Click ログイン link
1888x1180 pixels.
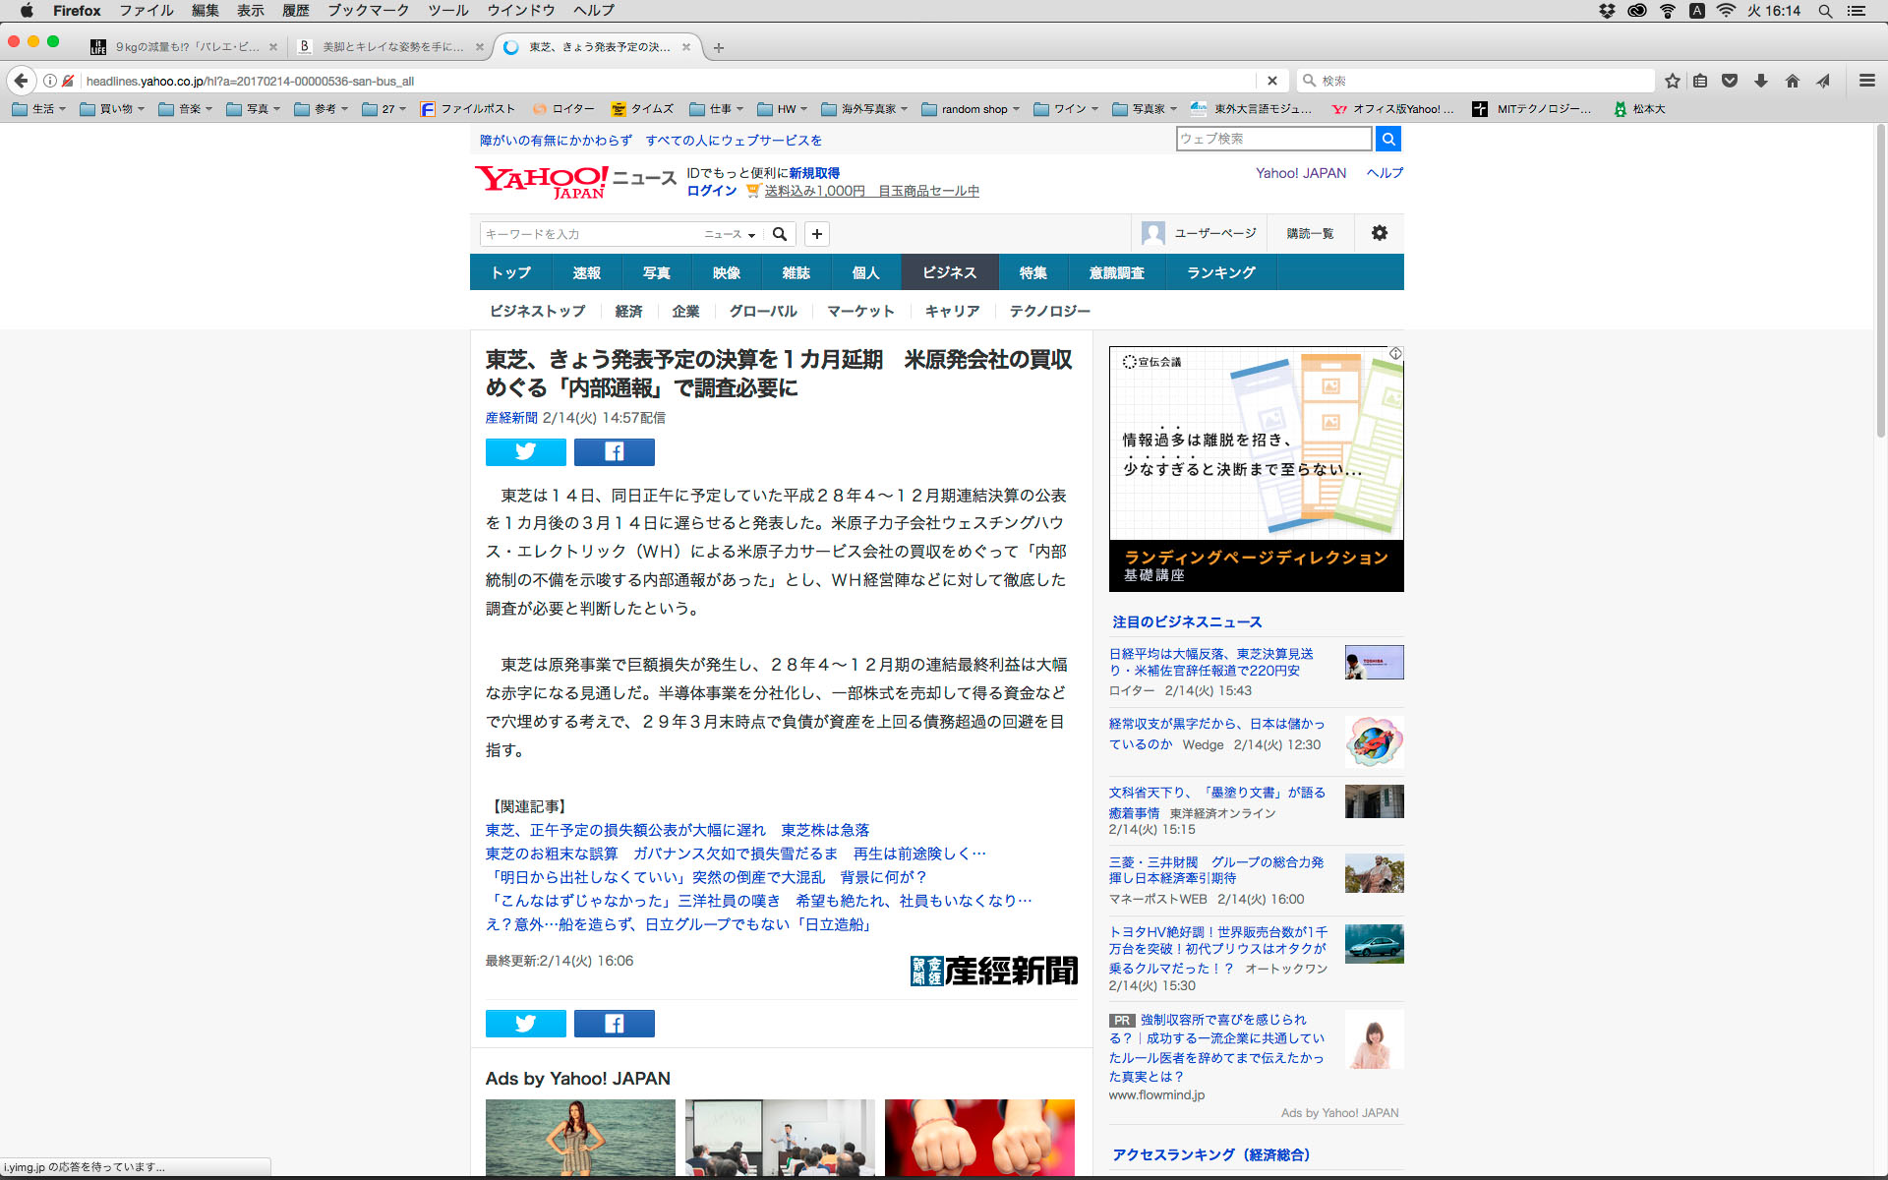[x=711, y=191]
